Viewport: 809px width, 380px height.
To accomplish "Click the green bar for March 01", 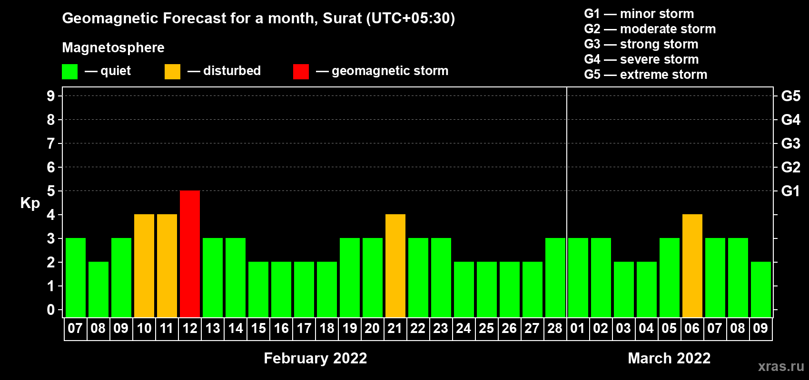I will pyautogui.click(x=578, y=278).
